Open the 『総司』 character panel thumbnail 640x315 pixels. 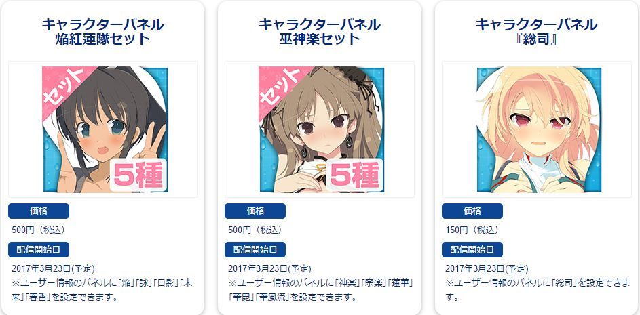pos(539,129)
